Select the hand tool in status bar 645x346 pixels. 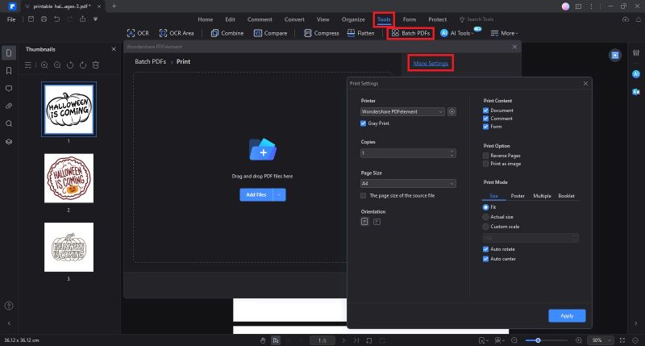[263, 340]
